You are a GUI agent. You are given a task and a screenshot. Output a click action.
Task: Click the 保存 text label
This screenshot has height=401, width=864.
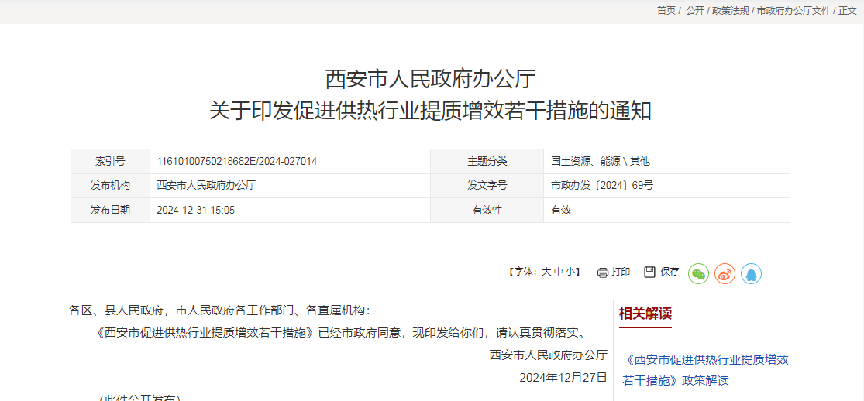click(670, 272)
